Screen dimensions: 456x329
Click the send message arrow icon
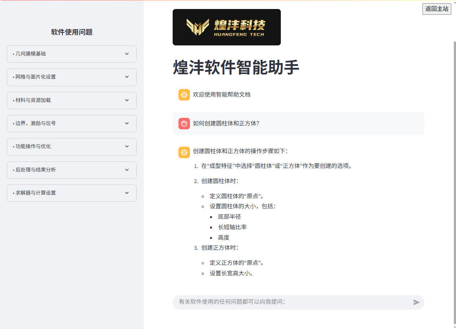click(416, 302)
